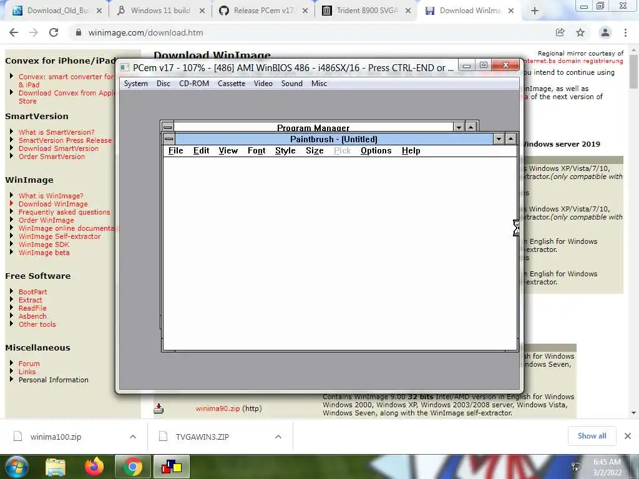
Task: Open Program Manager control menu box
Action: click(167, 127)
